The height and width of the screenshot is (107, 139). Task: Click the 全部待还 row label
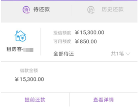point(64,54)
